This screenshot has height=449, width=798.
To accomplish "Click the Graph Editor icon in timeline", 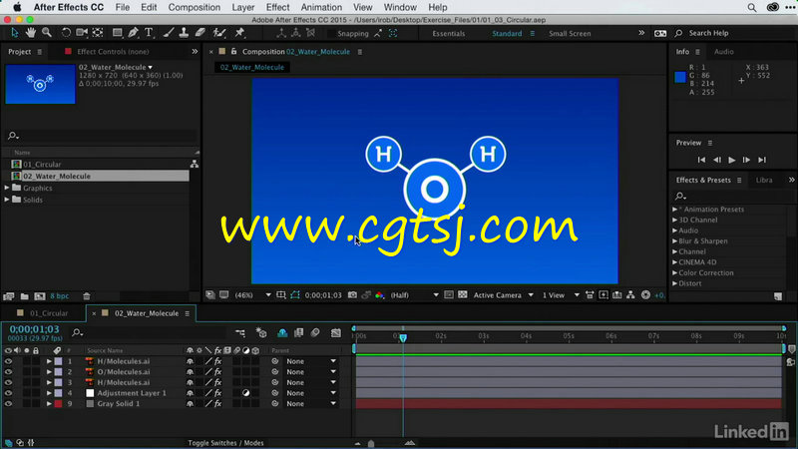I will 336,333.
